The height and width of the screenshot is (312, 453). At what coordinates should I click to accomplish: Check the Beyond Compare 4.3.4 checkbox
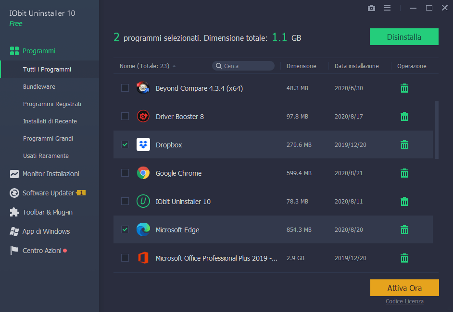click(x=125, y=88)
